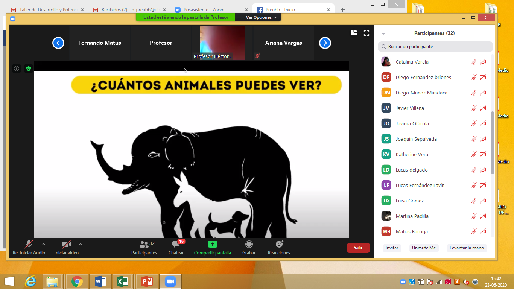The height and width of the screenshot is (289, 514).
Task: Expand the Ver Opciones dropdown
Action: 261,17
